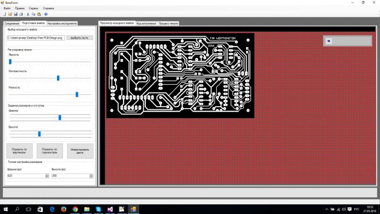
Task: Click the Open folder toolbar icon
Action: (x=10, y=14)
